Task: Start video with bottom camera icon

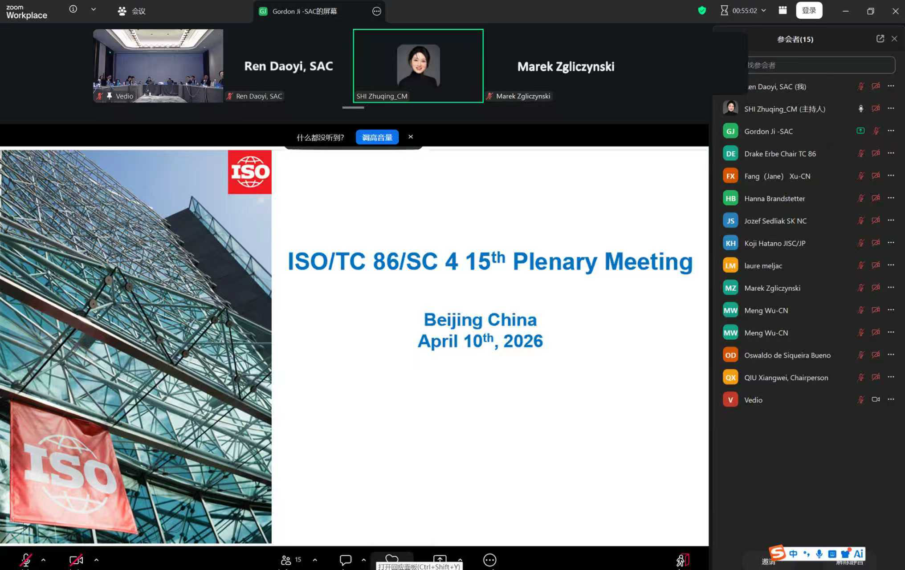Action: click(x=76, y=560)
